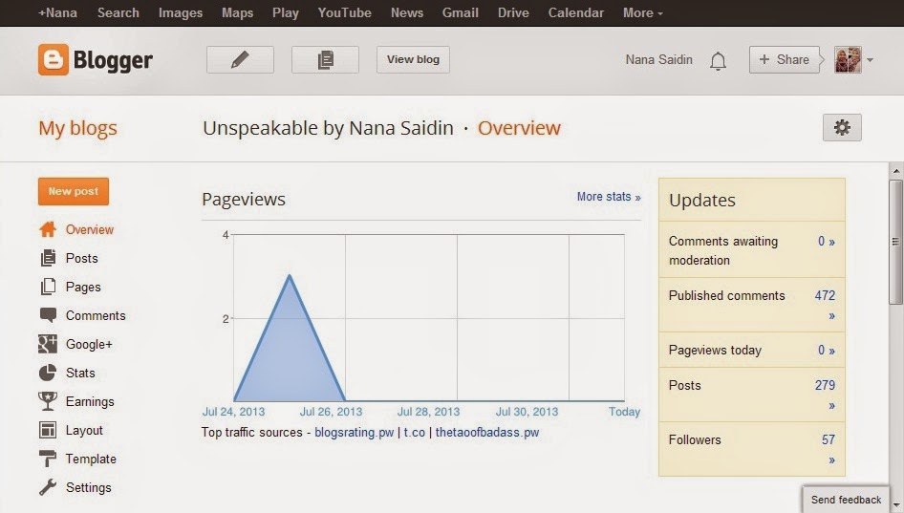Click the Overview breadcrumb title
Screen dimensions: 904x513
[519, 128]
